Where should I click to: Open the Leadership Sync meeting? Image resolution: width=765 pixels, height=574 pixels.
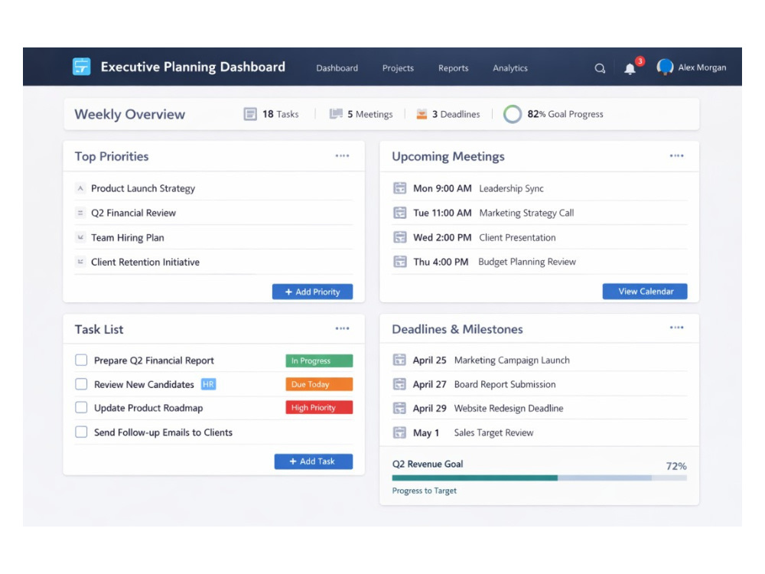coord(539,188)
